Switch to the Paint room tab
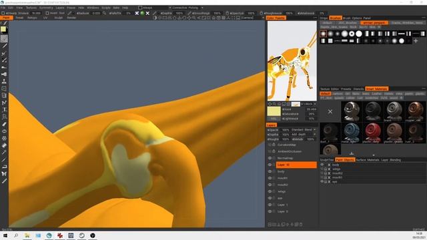427x240 pixels. click(6, 18)
